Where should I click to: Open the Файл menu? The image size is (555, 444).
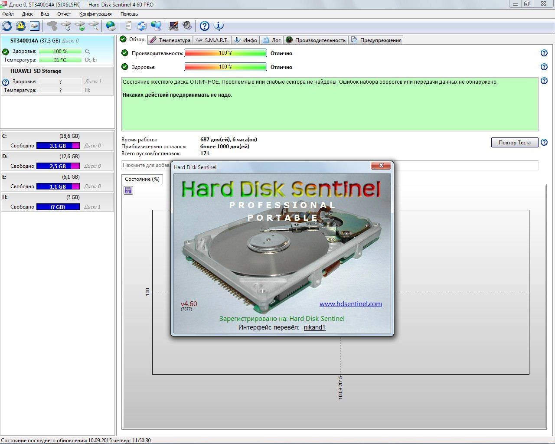[8, 14]
